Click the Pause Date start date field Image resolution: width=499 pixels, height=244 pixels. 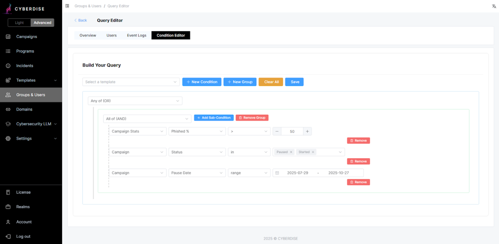297,173
